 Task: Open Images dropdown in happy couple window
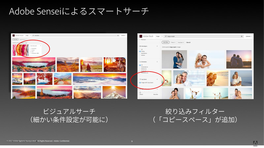[159, 36]
